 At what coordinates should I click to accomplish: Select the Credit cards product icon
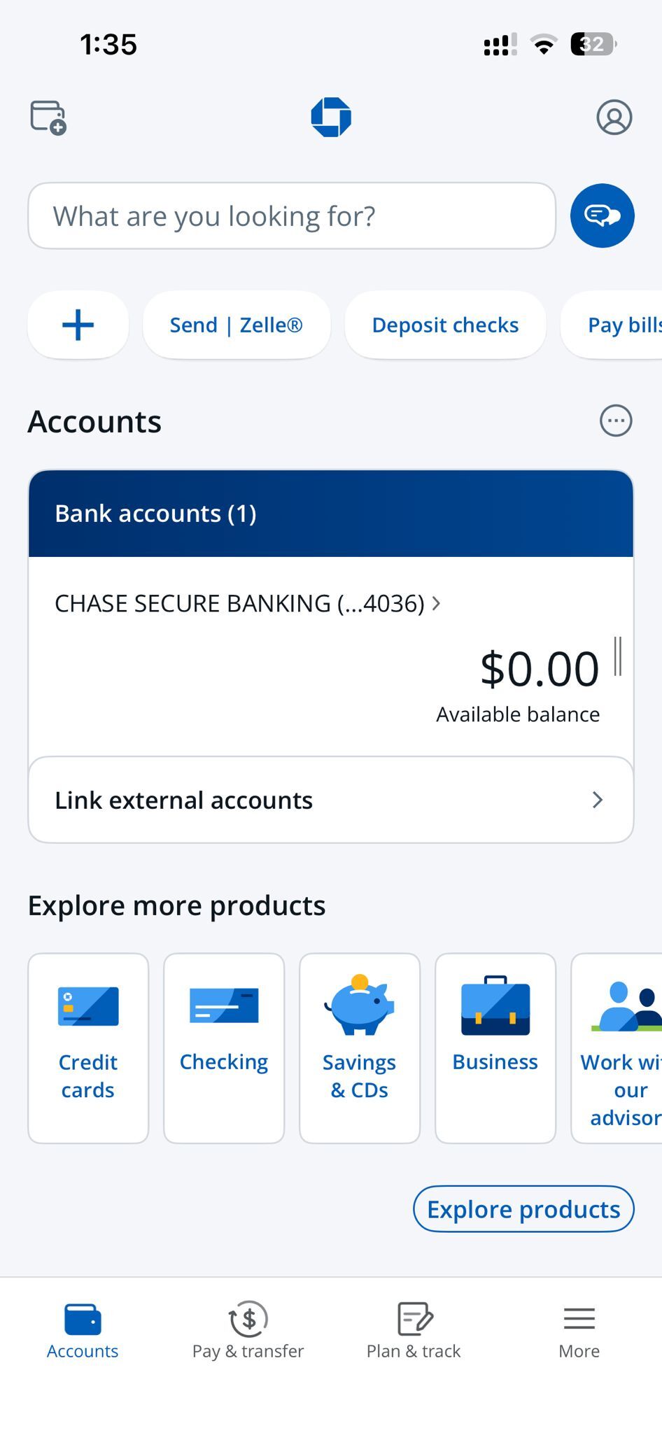click(88, 1008)
